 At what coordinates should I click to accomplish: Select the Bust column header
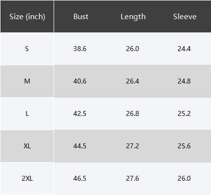(x=81, y=17)
